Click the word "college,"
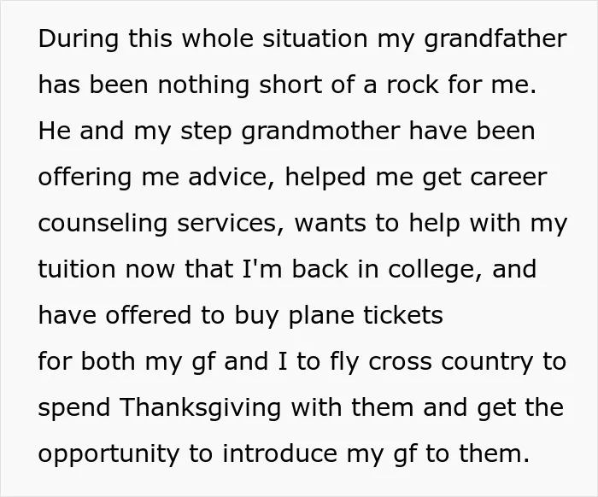This screenshot has height=497, width=598. pyautogui.click(x=436, y=270)
